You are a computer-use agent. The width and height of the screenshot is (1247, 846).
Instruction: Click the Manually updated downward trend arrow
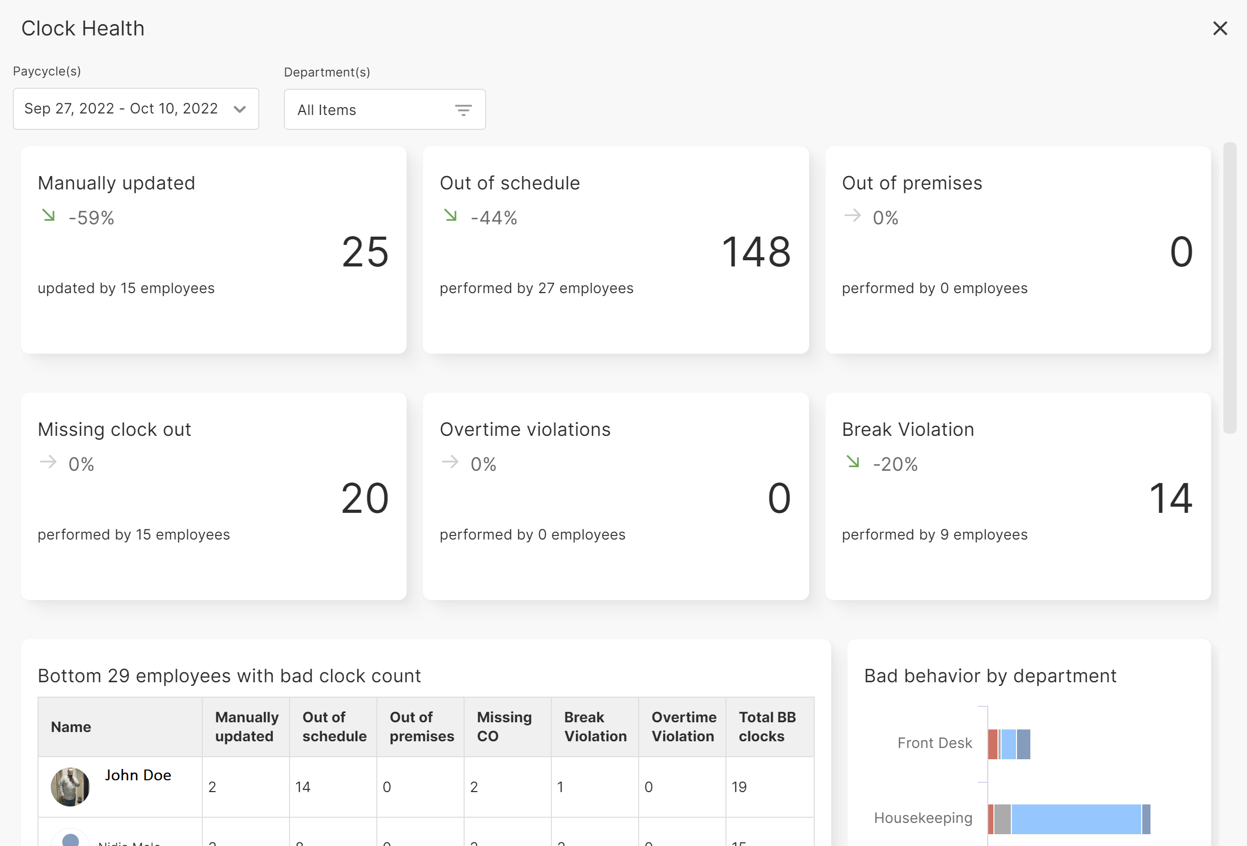[x=49, y=216]
